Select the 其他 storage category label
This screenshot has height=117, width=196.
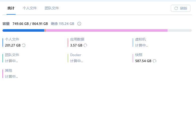(9, 70)
